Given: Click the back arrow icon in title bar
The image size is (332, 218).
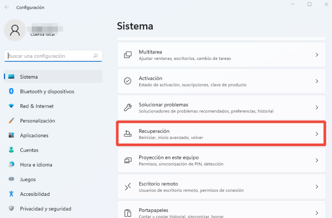Looking at the screenshot, I should (x=7, y=7).
